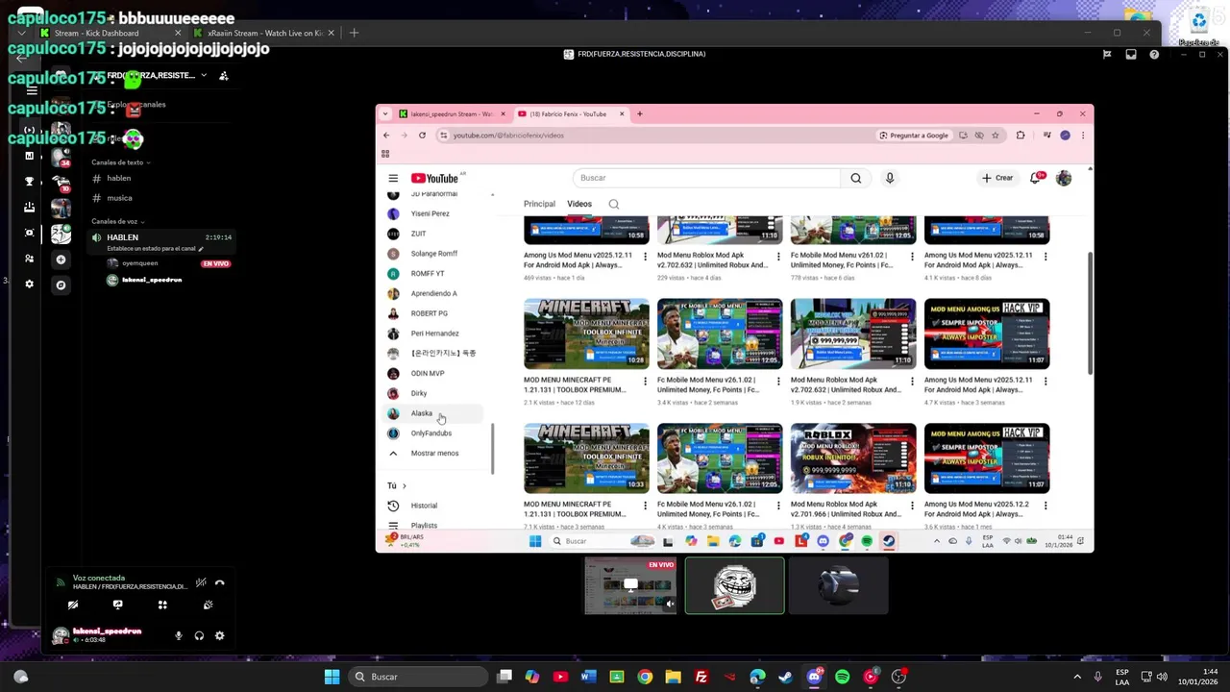
Task: Toggle Discord headphones deafen
Action: click(199, 635)
